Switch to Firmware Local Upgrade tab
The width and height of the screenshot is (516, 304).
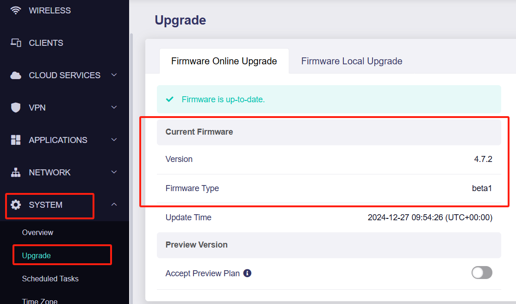(352, 61)
